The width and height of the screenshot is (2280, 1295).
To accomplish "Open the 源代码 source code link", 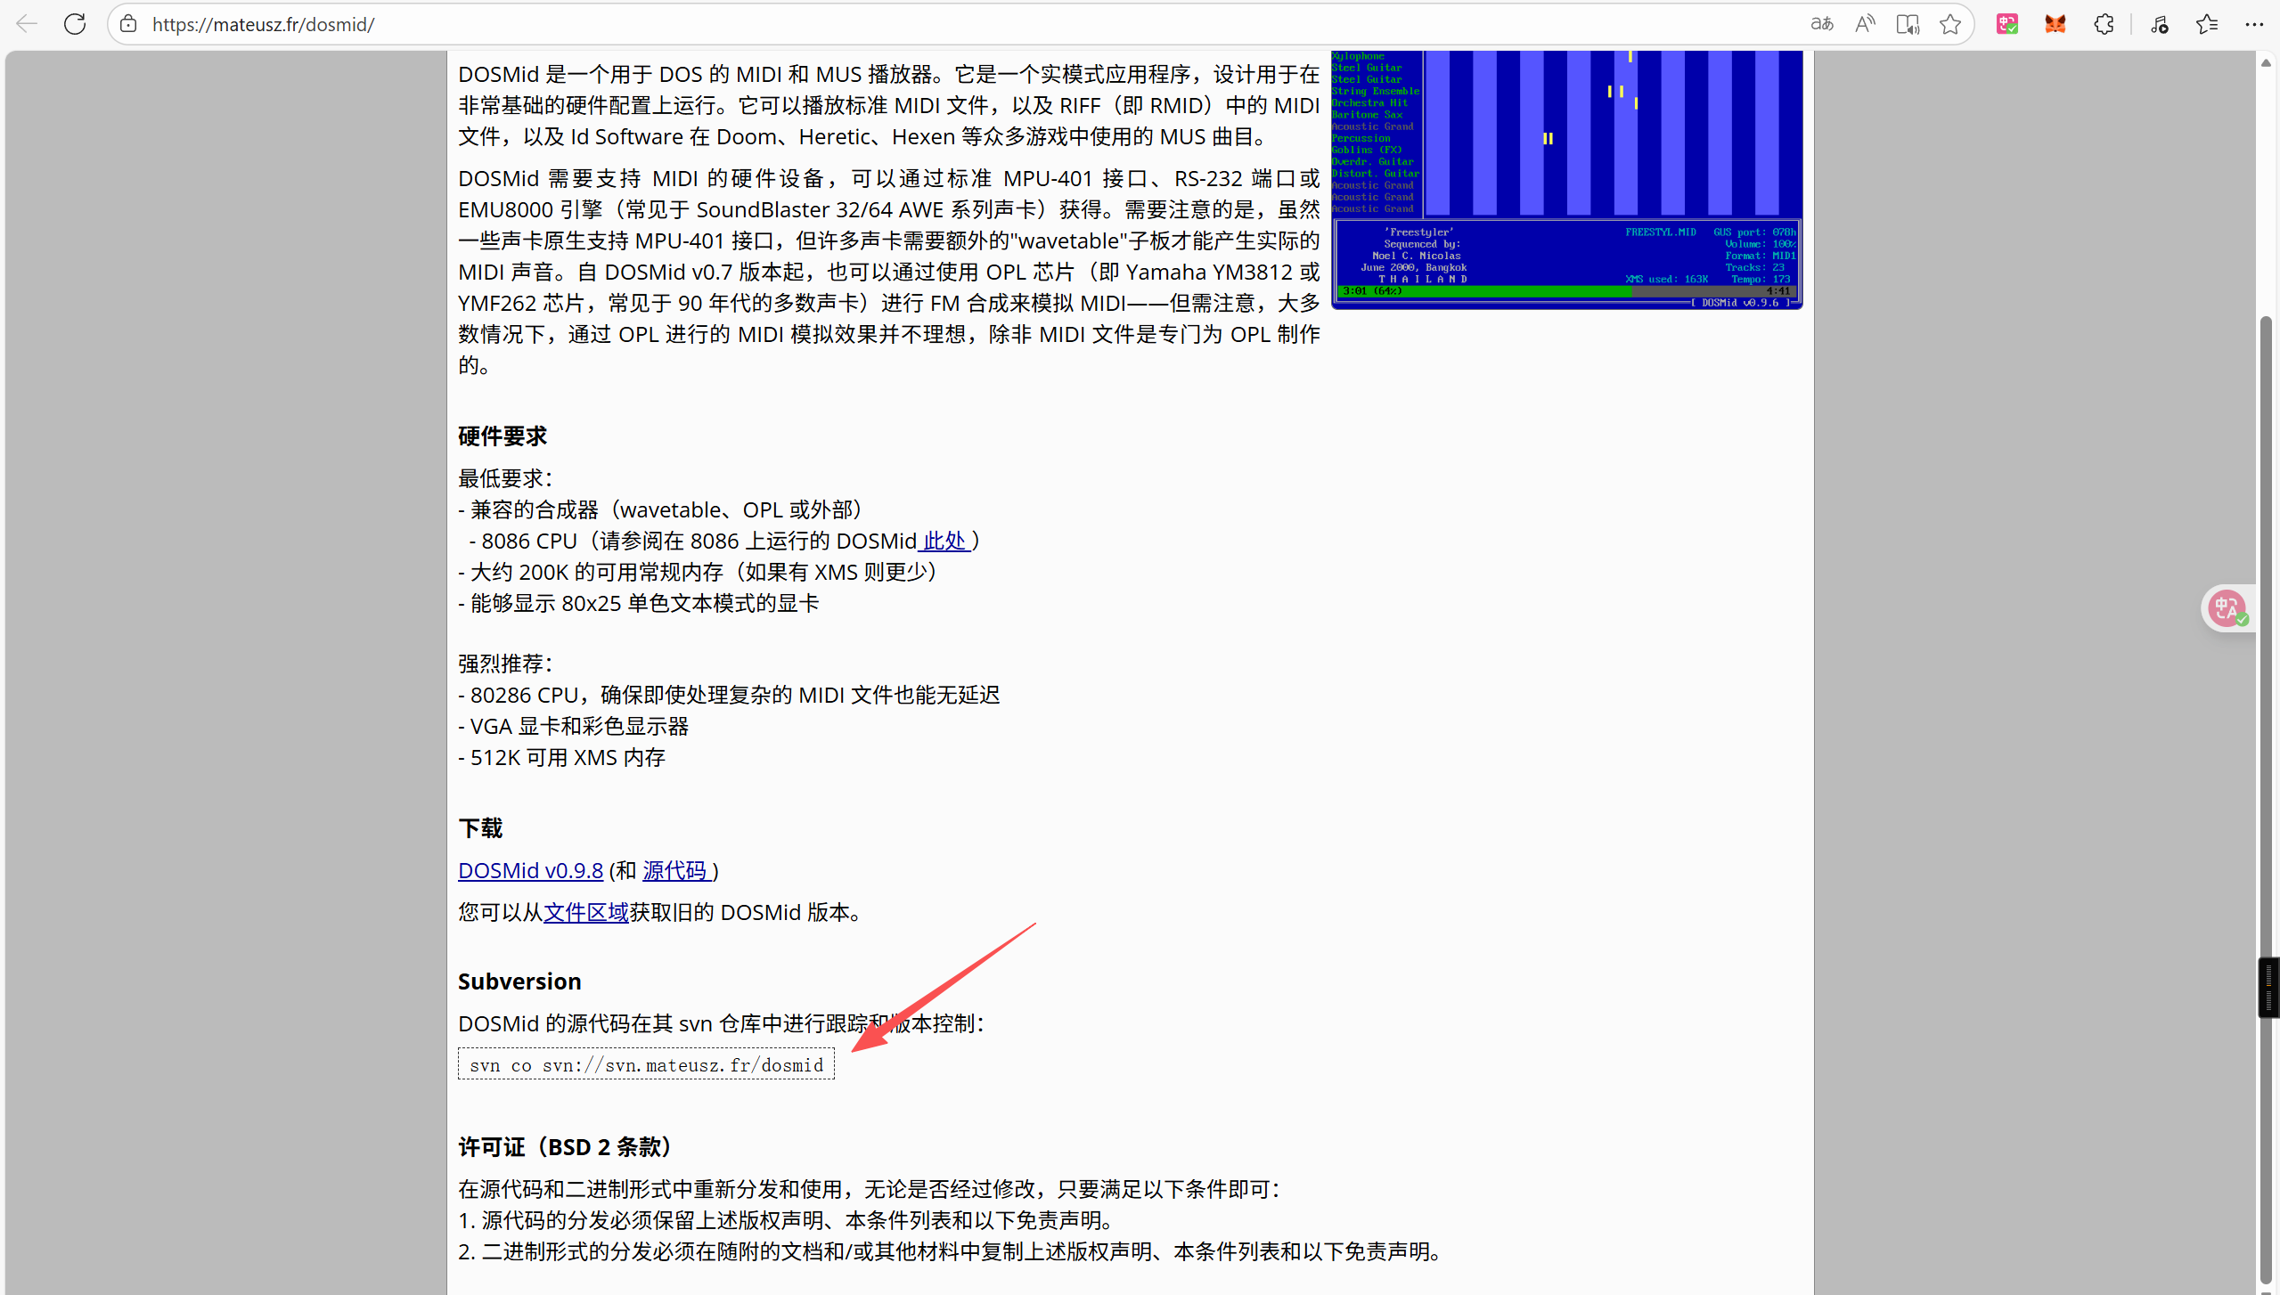I will (x=675, y=870).
